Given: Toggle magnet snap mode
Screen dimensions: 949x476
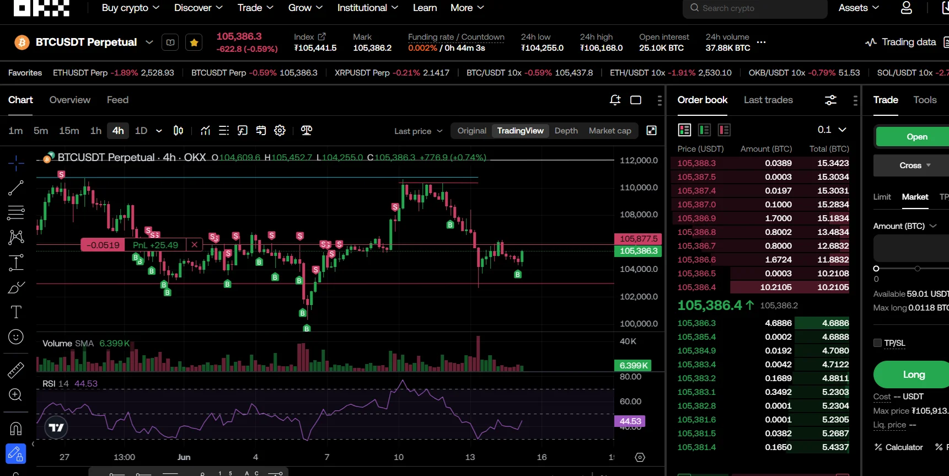Looking at the screenshot, I should (x=16, y=428).
